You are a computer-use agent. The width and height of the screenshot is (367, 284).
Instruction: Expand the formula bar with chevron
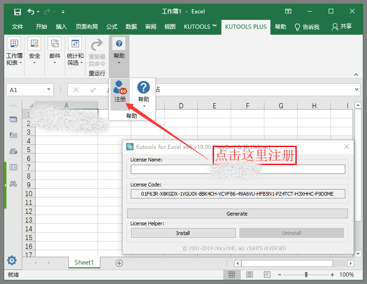356,89
